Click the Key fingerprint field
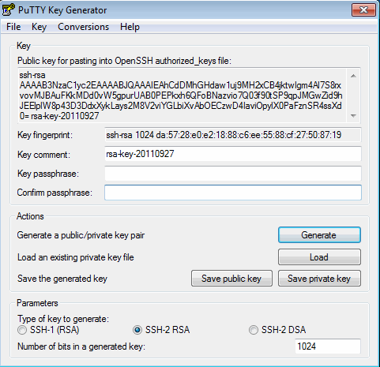Screen dimensions: 380x367 tap(233, 135)
